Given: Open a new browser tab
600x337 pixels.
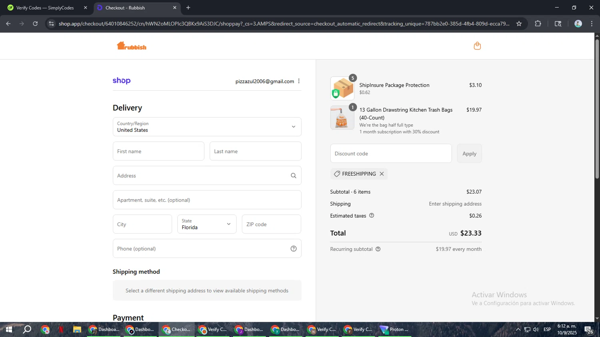Looking at the screenshot, I should [188, 8].
